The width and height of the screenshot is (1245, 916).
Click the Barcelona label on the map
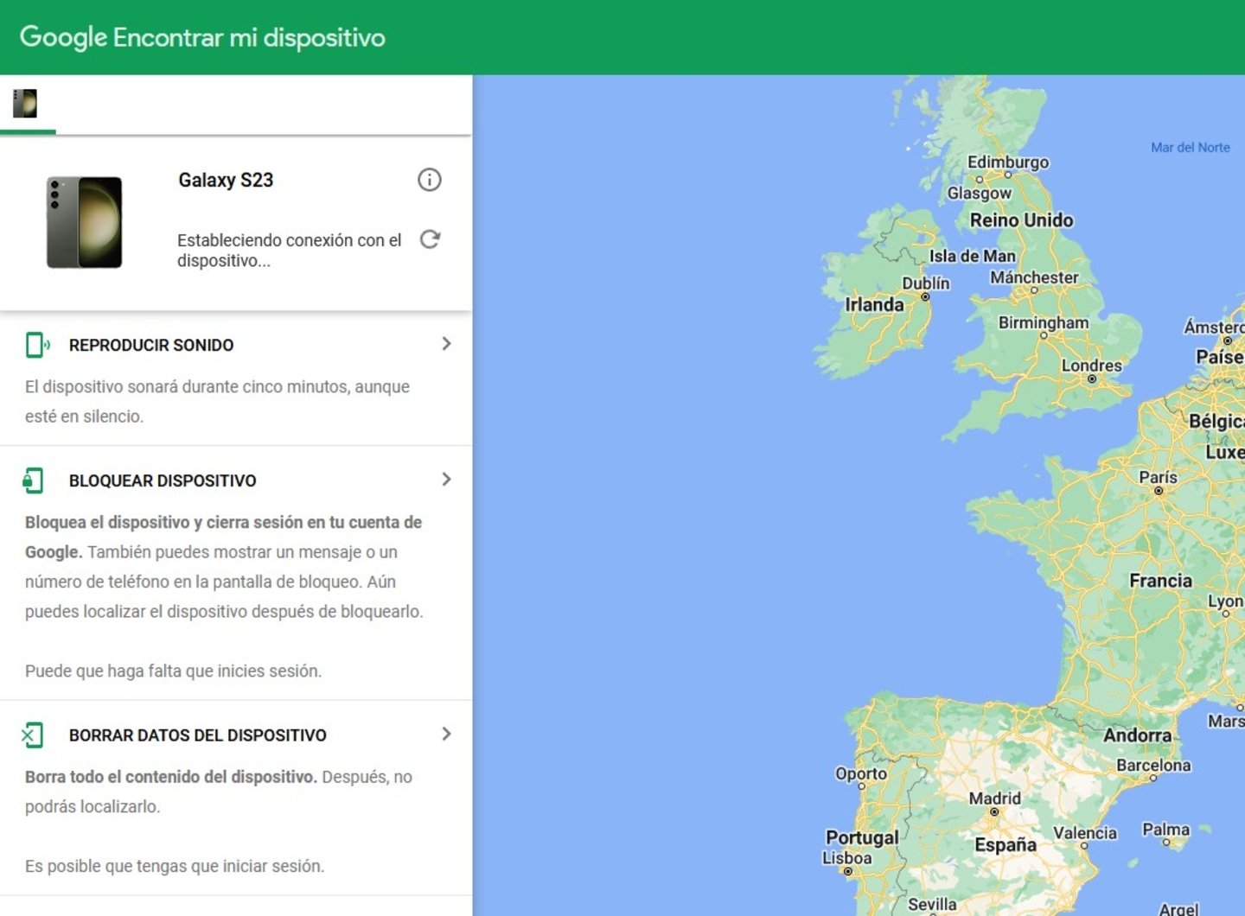[1153, 765]
